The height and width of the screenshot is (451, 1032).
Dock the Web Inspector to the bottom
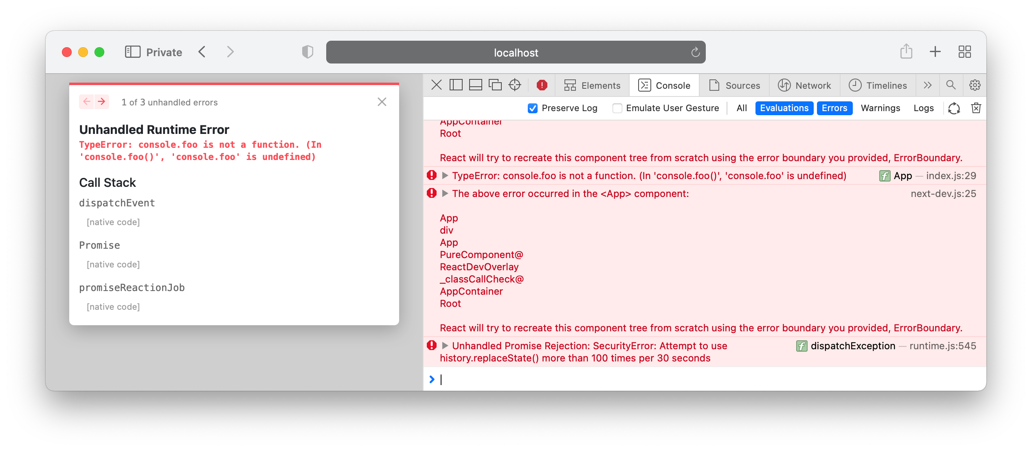(x=475, y=85)
